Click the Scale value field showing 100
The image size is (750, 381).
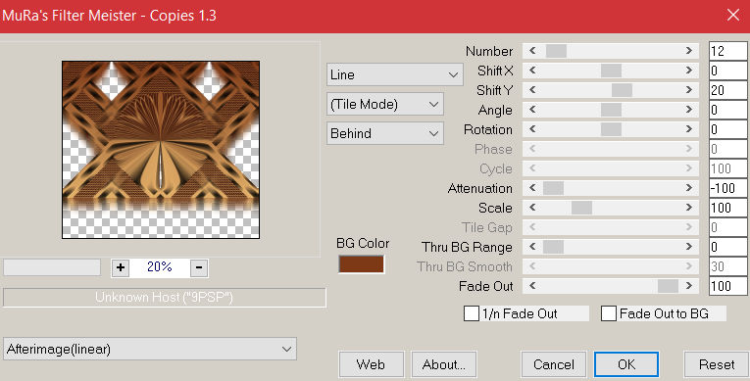pyautogui.click(x=728, y=208)
